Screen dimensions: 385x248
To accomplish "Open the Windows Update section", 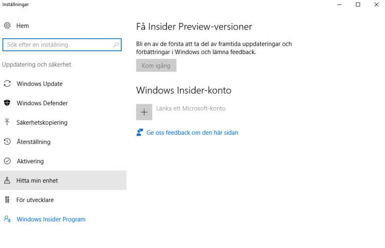I will pos(40,84).
